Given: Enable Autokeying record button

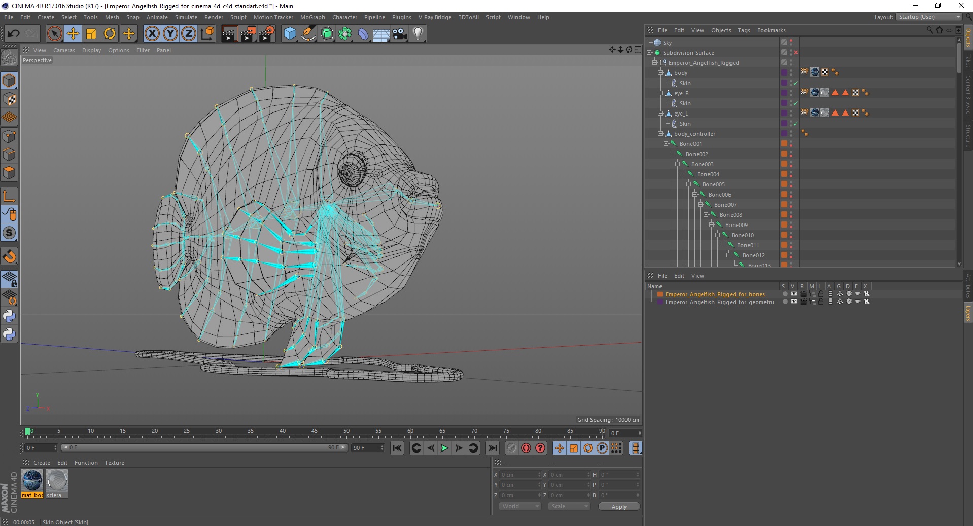Looking at the screenshot, I should pyautogui.click(x=526, y=448).
